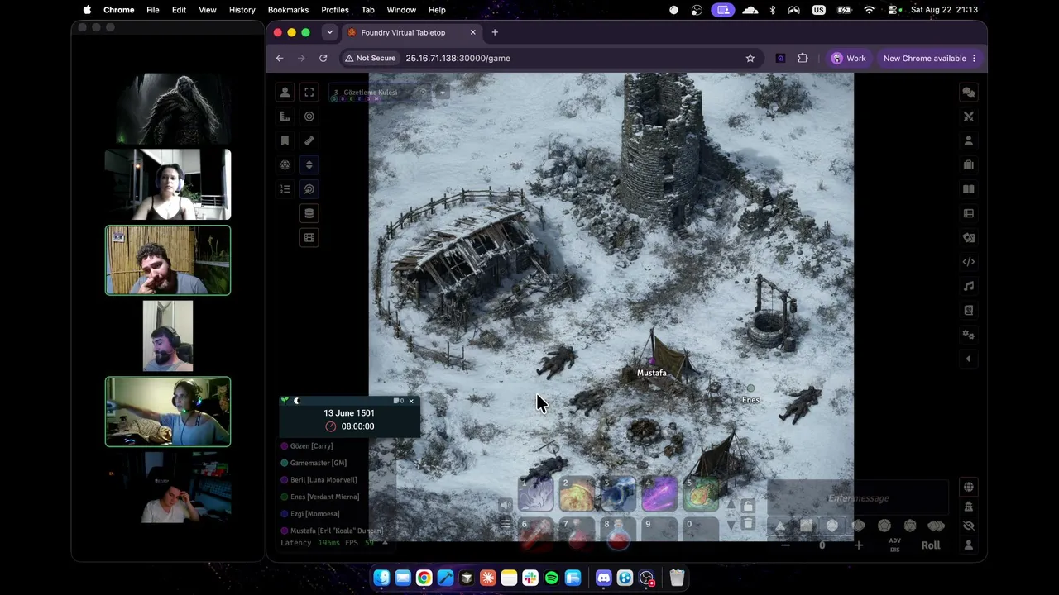This screenshot has width=1059, height=595.
Task: Click 'New Chrome available' update button
Action: click(x=930, y=58)
